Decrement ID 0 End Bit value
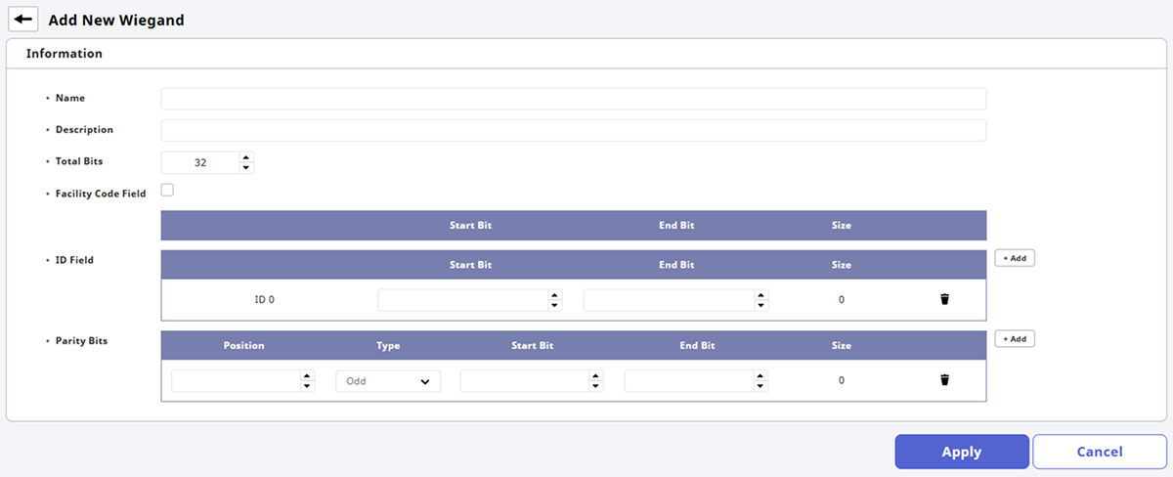This screenshot has width=1173, height=477. 760,306
